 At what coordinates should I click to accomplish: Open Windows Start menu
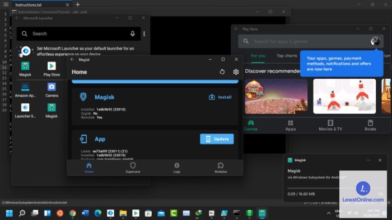pyautogui.click(x=10, y=213)
